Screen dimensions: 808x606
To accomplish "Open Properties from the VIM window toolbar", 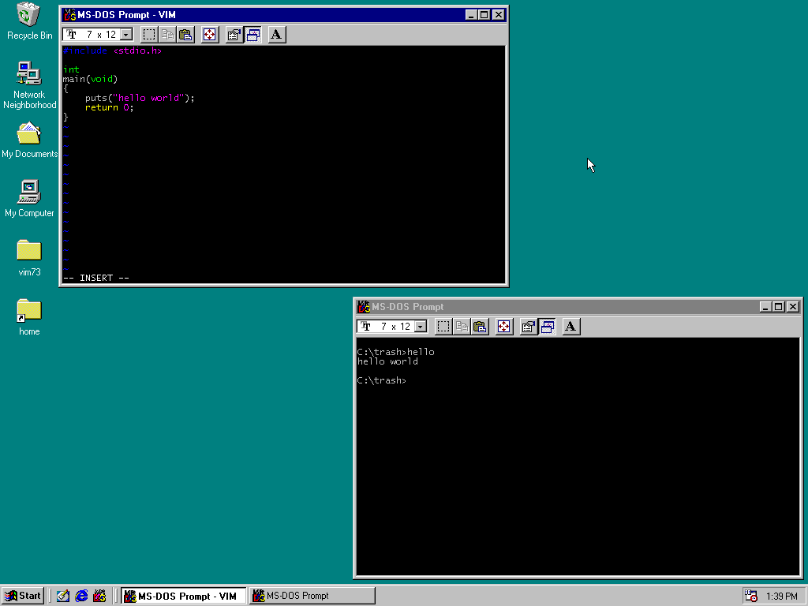I will point(234,34).
